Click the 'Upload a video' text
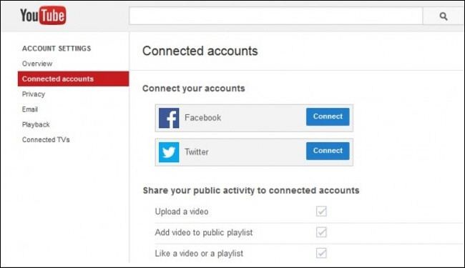 tap(182, 212)
